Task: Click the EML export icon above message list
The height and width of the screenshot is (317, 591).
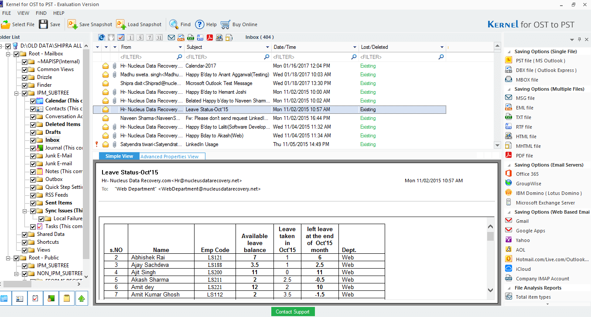Action: click(181, 37)
